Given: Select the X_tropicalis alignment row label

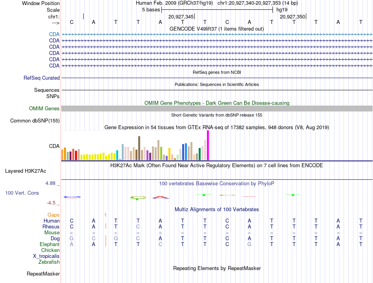Looking at the screenshot, I should pos(46,256).
